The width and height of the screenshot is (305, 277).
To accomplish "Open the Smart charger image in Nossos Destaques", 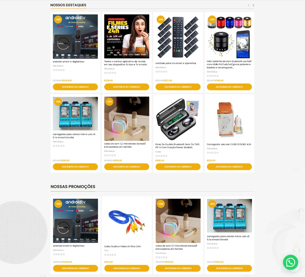I will (x=75, y=114).
